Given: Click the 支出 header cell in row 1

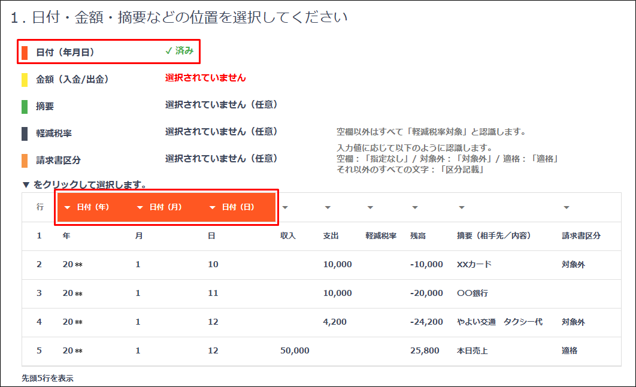Looking at the screenshot, I should point(331,235).
